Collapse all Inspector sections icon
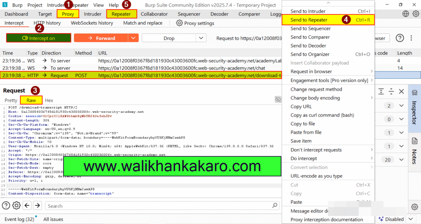The height and width of the screenshot is (224, 421). (391, 91)
